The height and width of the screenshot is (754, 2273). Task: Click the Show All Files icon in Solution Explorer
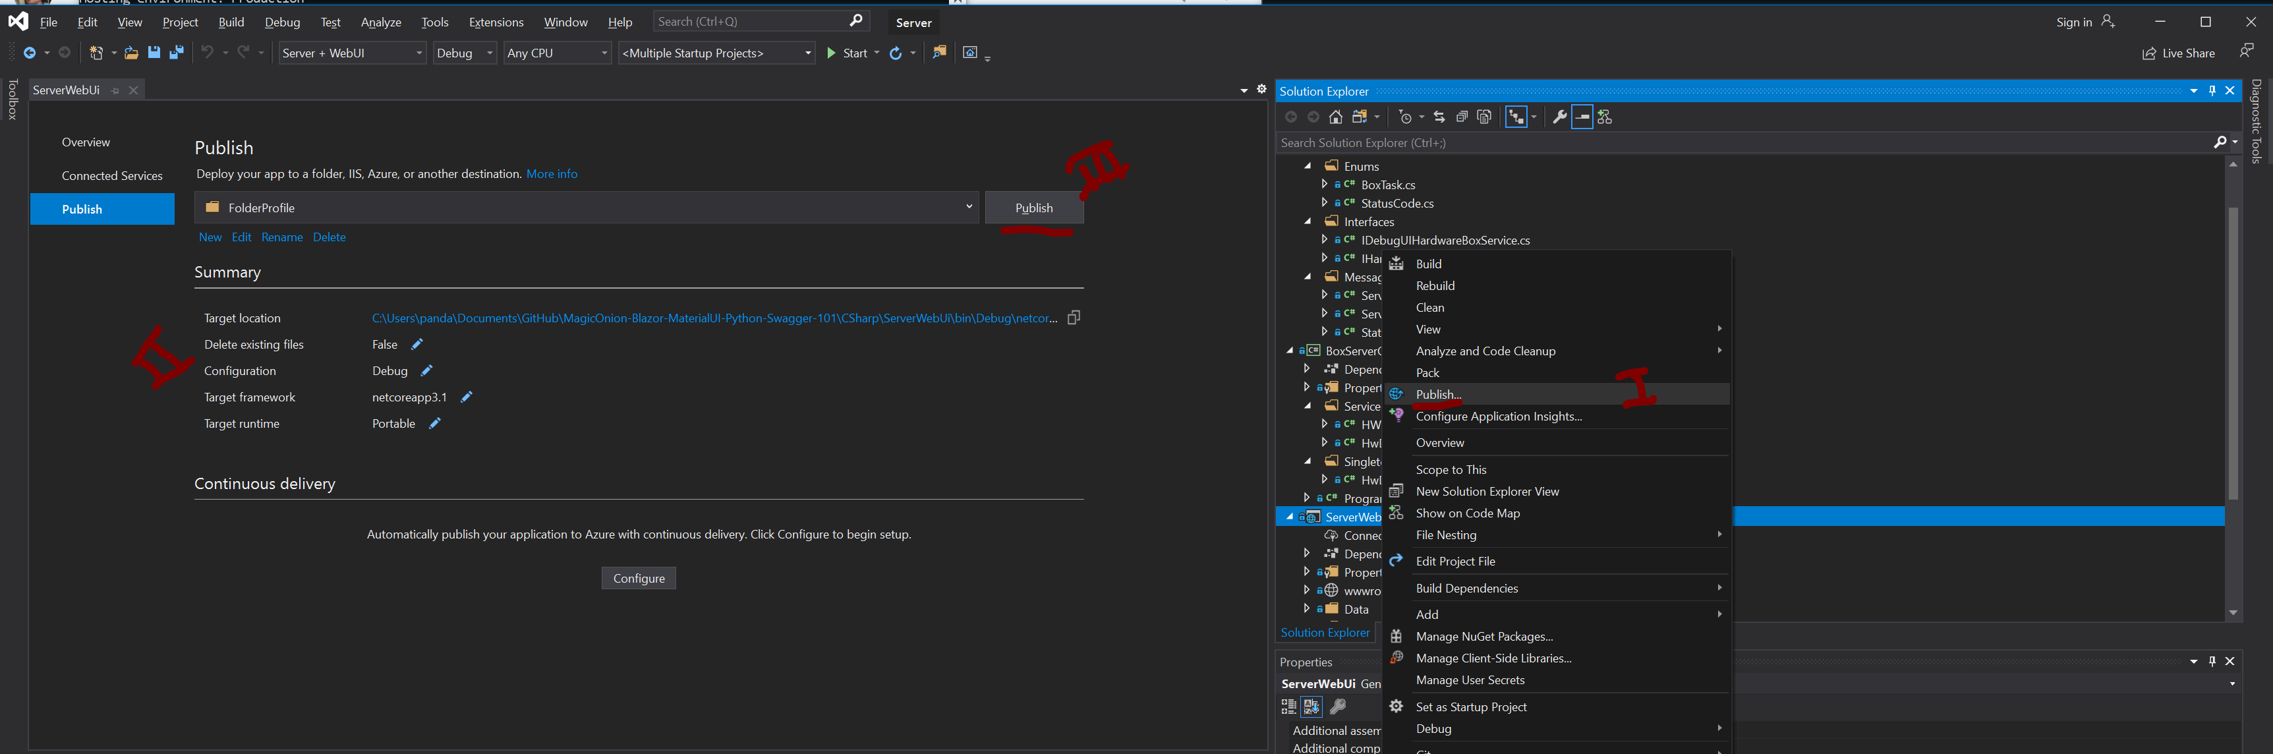1484,117
